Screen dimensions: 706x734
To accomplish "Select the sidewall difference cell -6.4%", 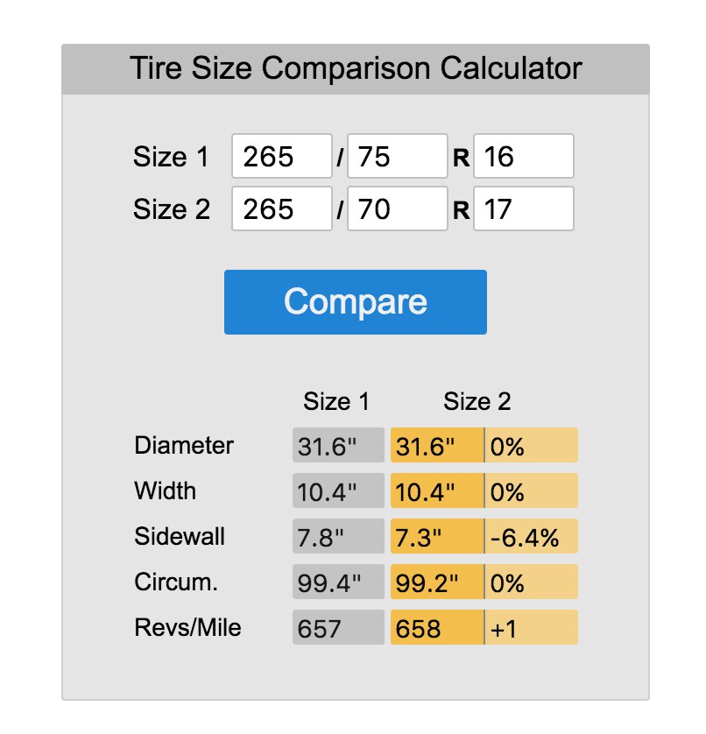I will point(532,536).
